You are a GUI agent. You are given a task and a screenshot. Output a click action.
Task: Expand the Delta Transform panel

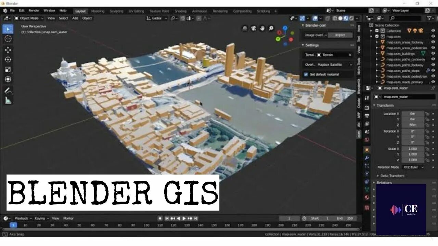click(390, 176)
